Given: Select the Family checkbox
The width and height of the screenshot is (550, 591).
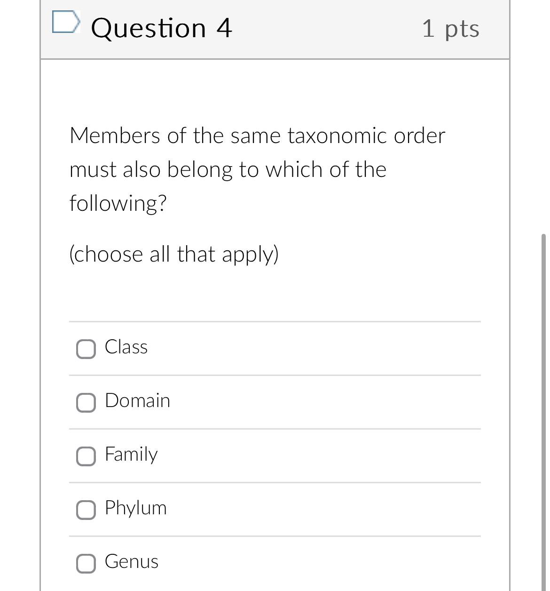Looking at the screenshot, I should 86,456.
